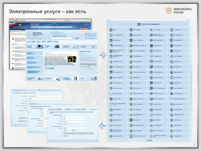This screenshot has width=201, height=151.
Task: Select Как получить услугу menu item
Action: point(34,67)
